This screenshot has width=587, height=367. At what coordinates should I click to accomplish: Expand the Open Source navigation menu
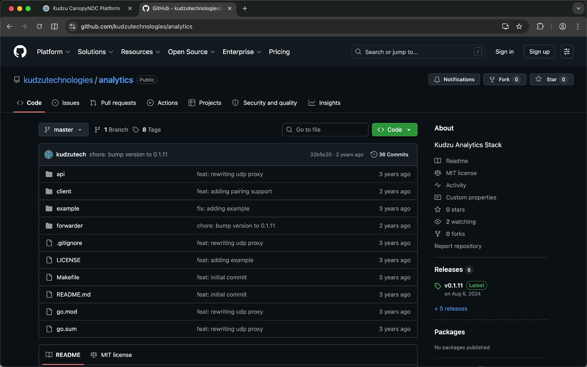click(191, 52)
